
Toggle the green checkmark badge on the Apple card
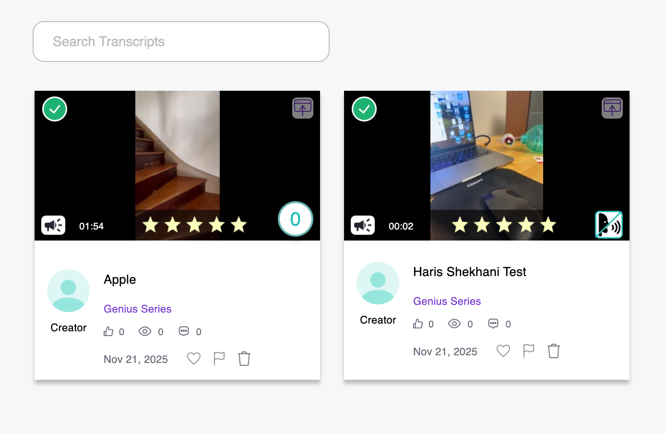click(55, 109)
